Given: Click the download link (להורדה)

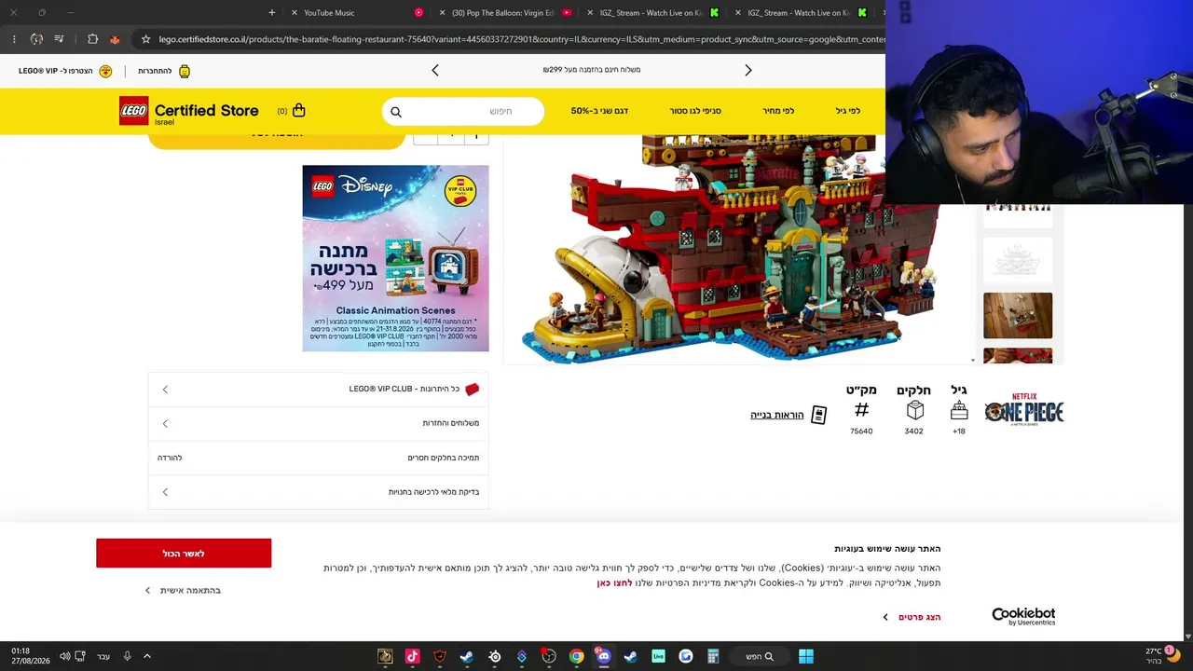Looking at the screenshot, I should tap(170, 458).
